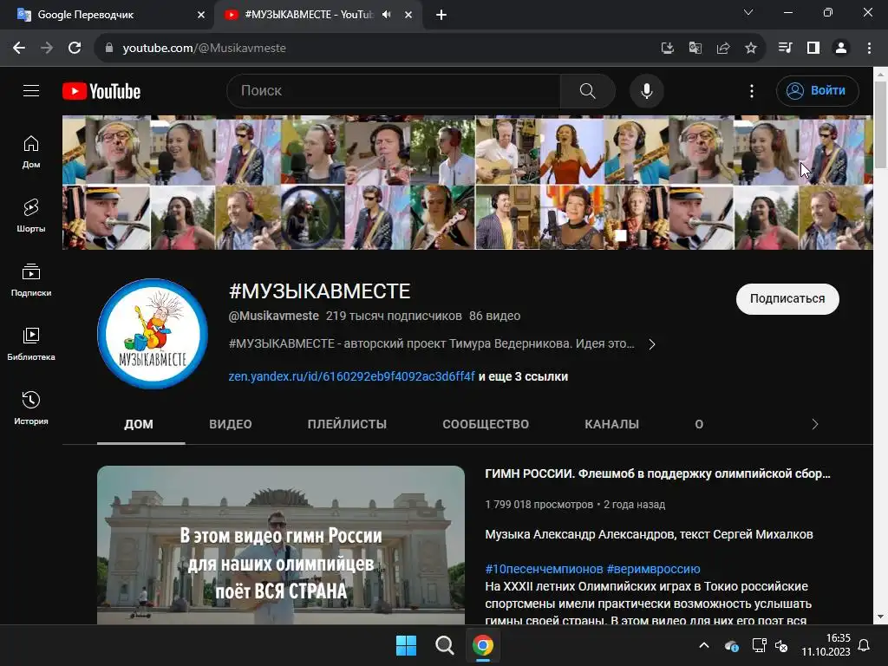The width and height of the screenshot is (888, 666).
Task: Open the network tray icon
Action: [759, 645]
